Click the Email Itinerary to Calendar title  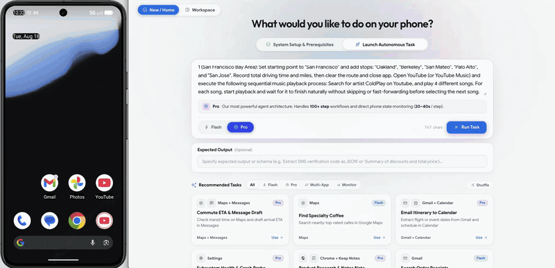tap(429, 213)
